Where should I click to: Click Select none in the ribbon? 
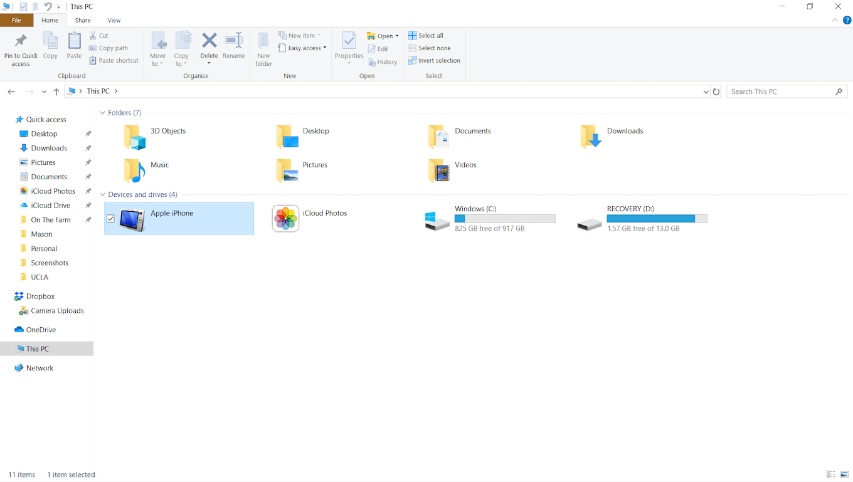[x=430, y=48]
